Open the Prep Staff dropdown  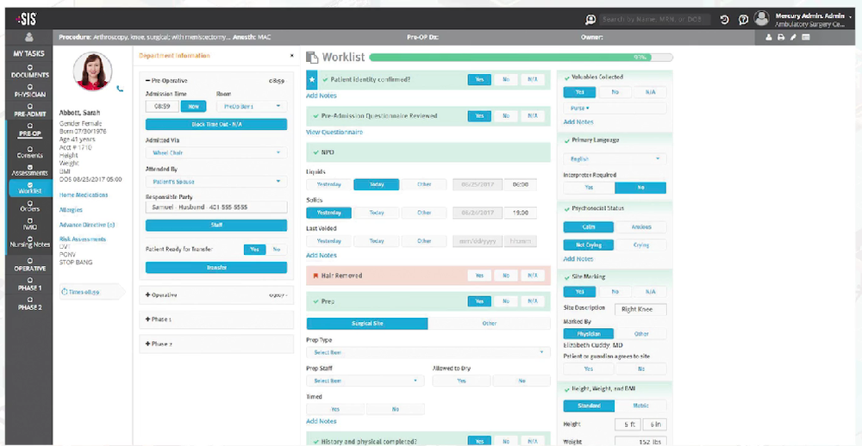click(365, 381)
